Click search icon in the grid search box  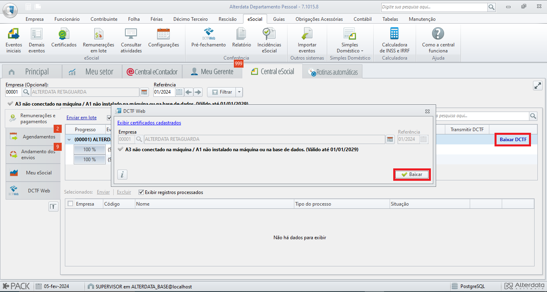533,116
